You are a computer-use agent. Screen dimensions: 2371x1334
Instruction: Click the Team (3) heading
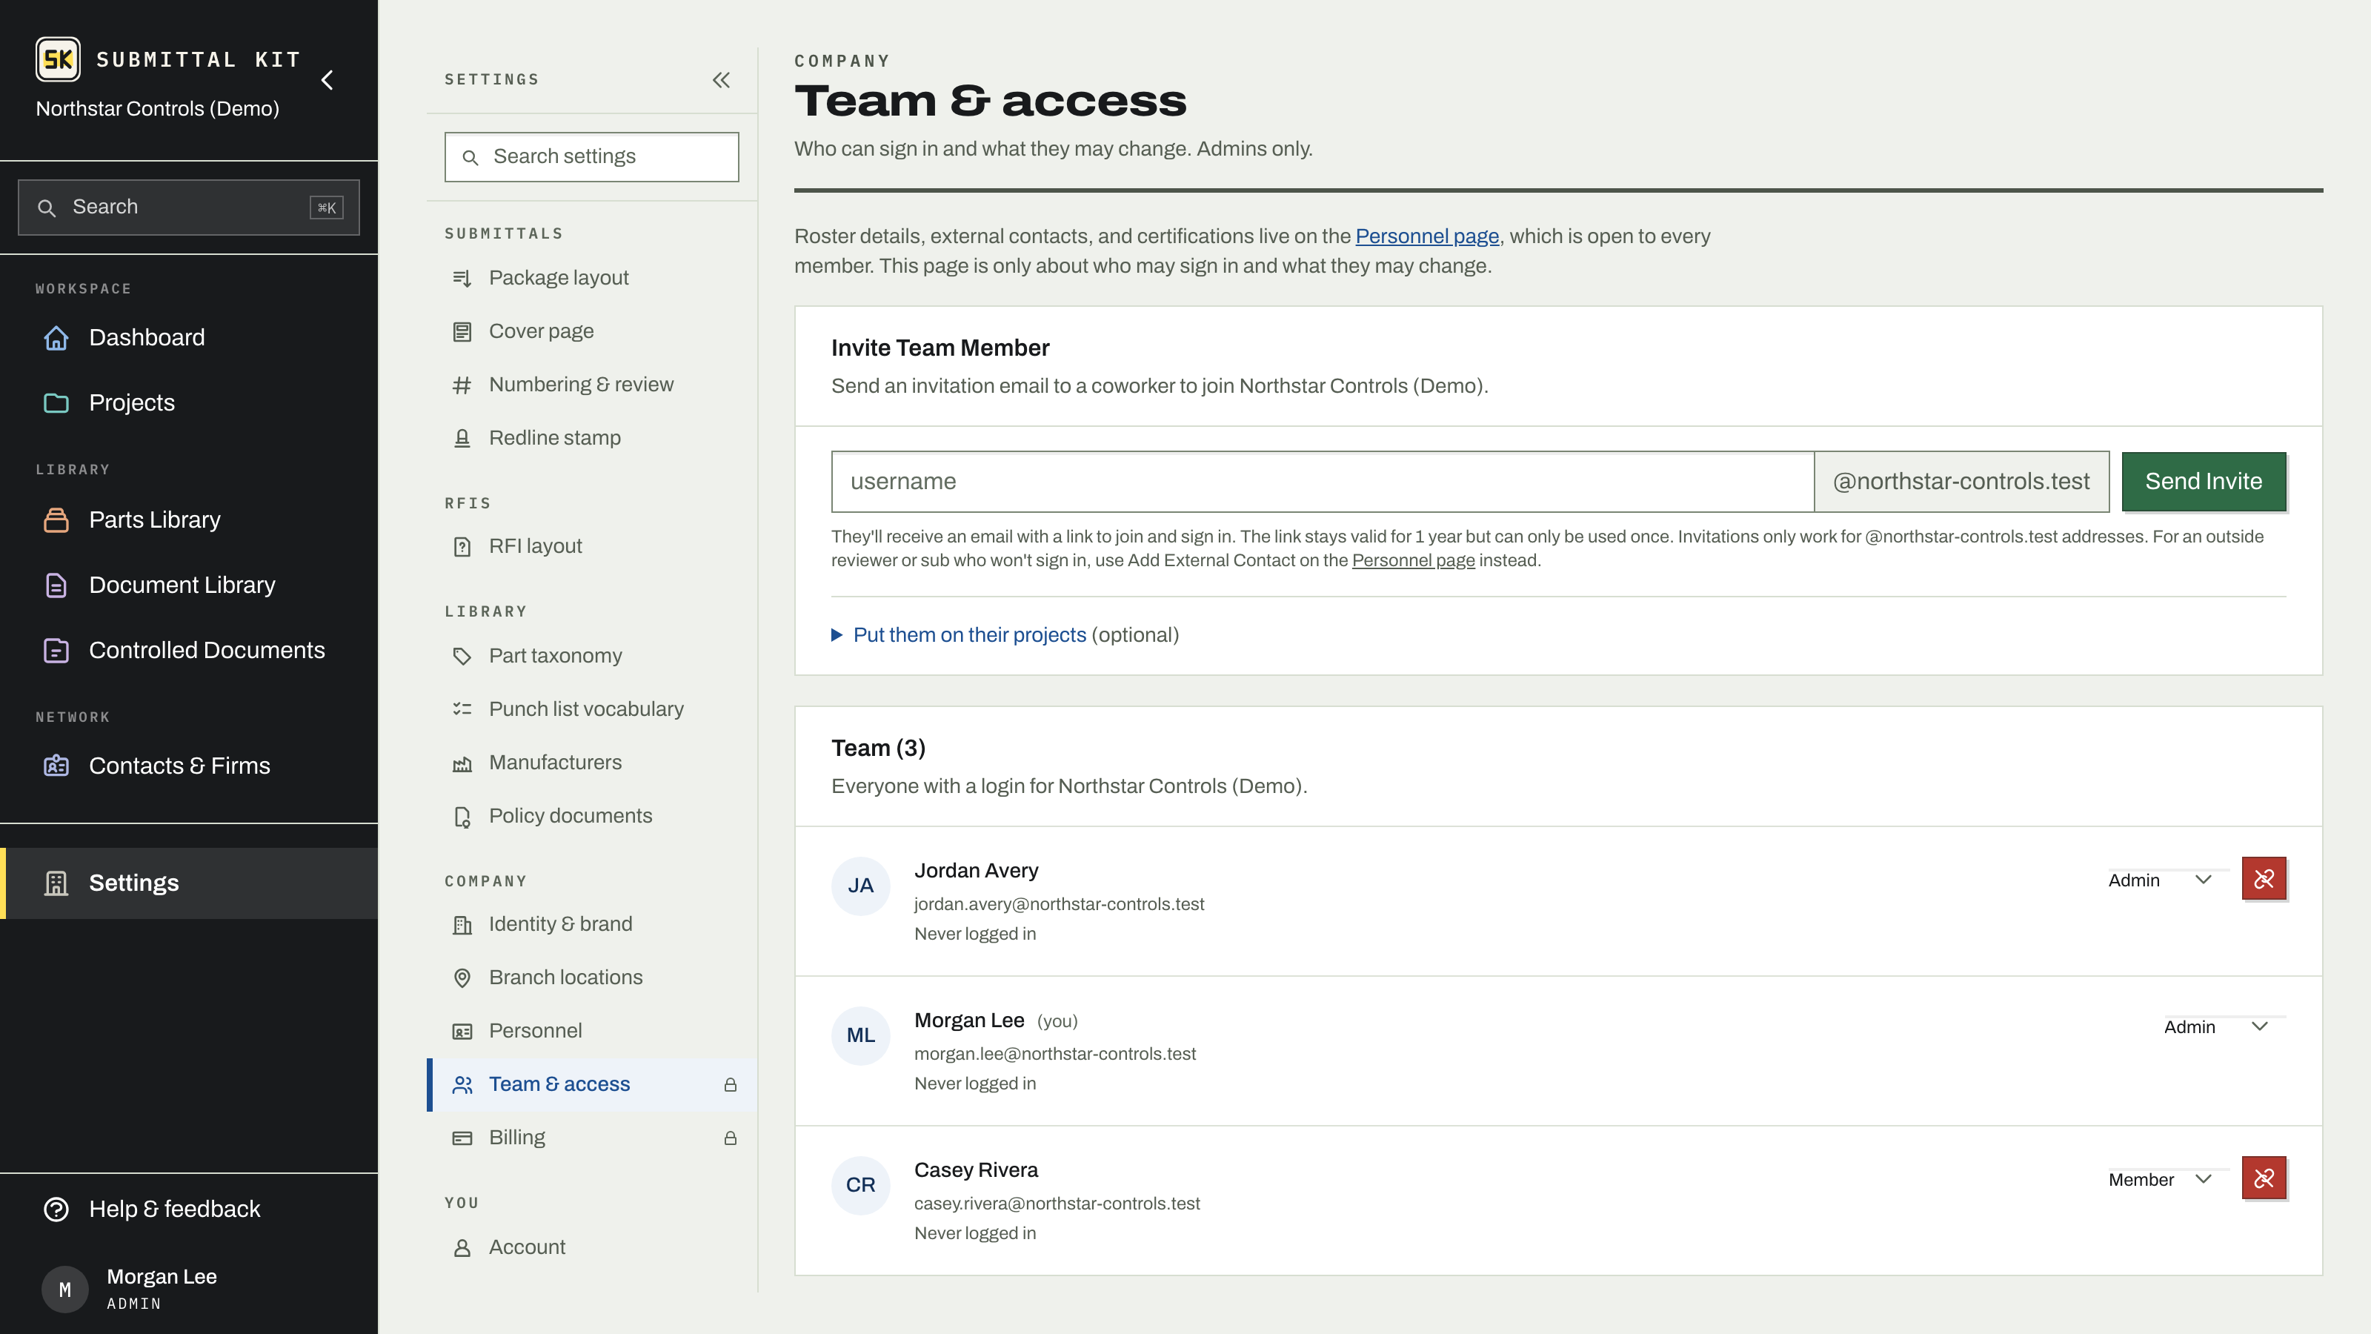click(878, 749)
